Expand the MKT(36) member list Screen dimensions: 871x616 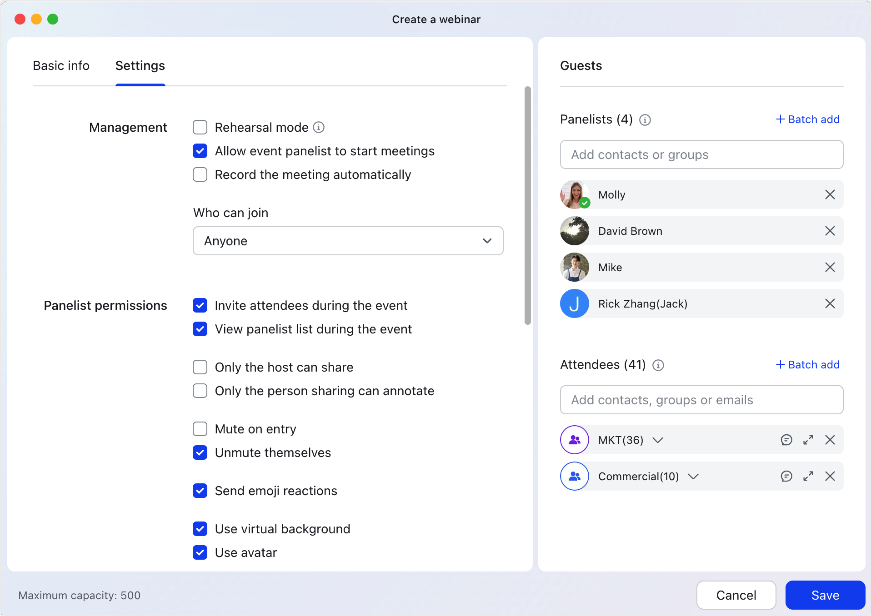click(658, 440)
